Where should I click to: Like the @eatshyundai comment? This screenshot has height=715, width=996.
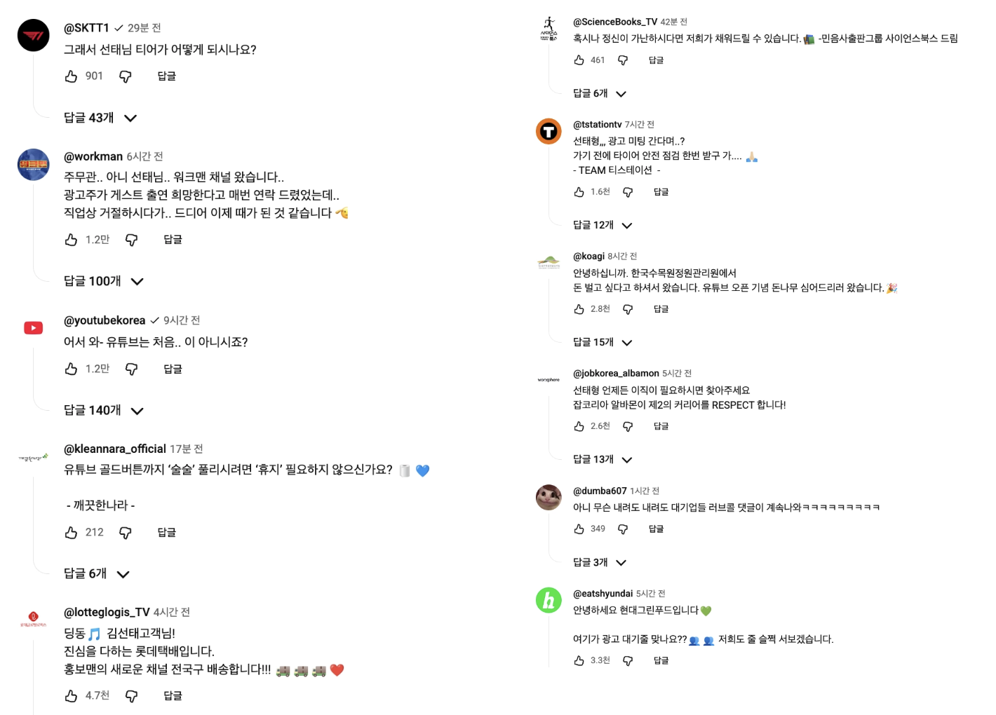(x=579, y=660)
